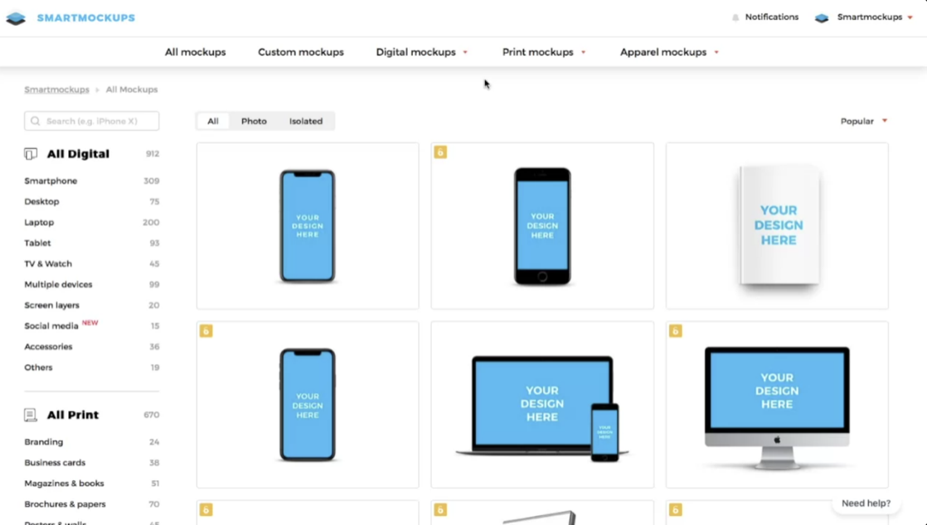Select the All filter tab
This screenshot has height=525, width=927.
[213, 121]
